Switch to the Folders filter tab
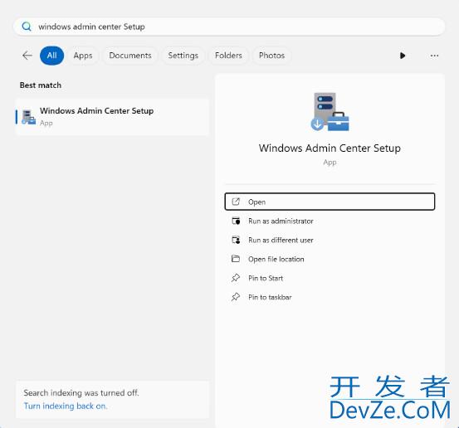The height and width of the screenshot is (428, 459). [228, 56]
